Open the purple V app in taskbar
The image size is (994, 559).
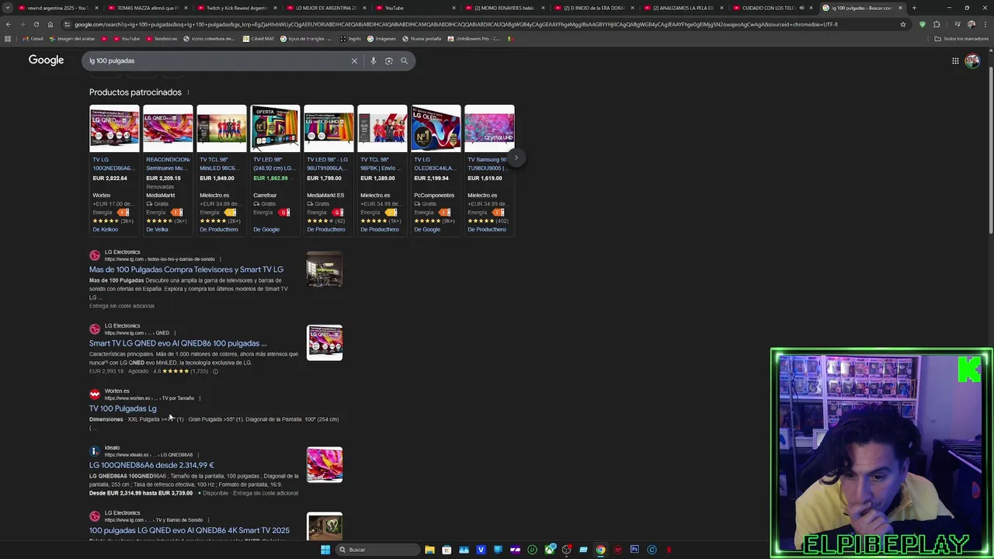pyautogui.click(x=481, y=550)
